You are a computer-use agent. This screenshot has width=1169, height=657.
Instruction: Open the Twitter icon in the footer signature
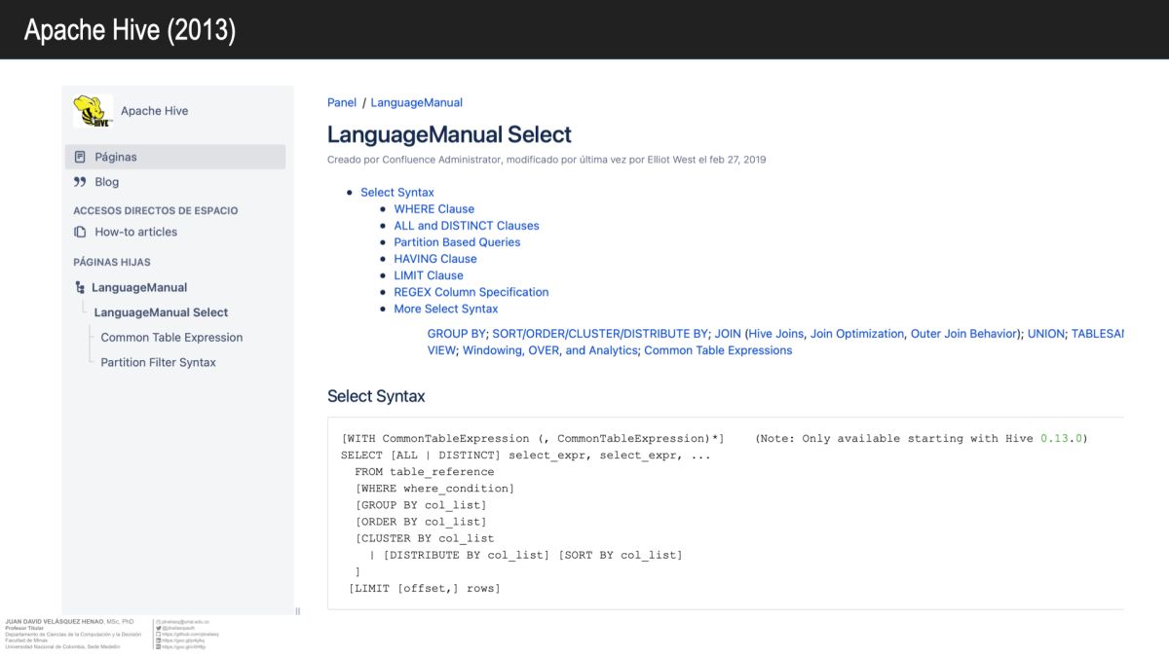click(x=158, y=628)
